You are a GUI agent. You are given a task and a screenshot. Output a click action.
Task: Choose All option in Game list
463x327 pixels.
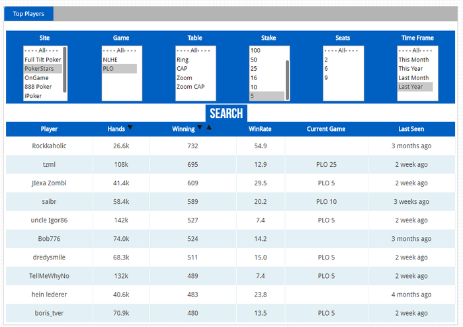(120, 50)
